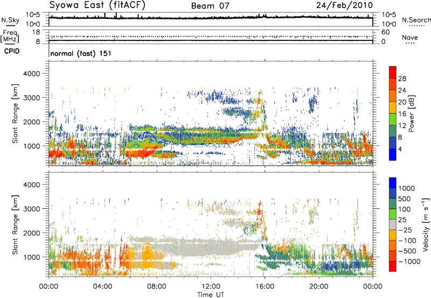
Task: Select the 'N.Sky' legend label
Action: coord(10,20)
